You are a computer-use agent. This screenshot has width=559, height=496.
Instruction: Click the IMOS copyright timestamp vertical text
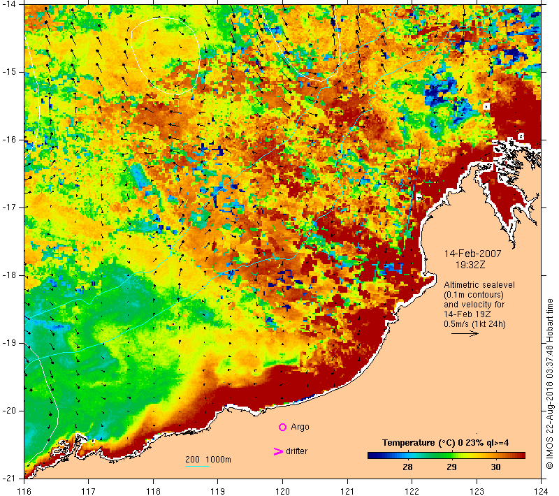coord(549,384)
